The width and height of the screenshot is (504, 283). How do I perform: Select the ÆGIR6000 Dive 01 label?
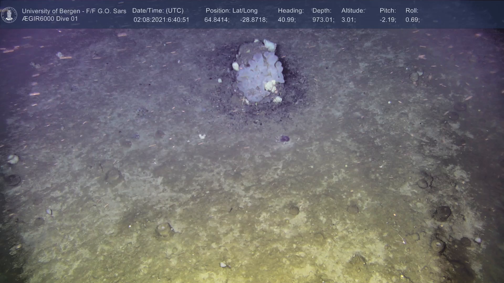(50, 19)
